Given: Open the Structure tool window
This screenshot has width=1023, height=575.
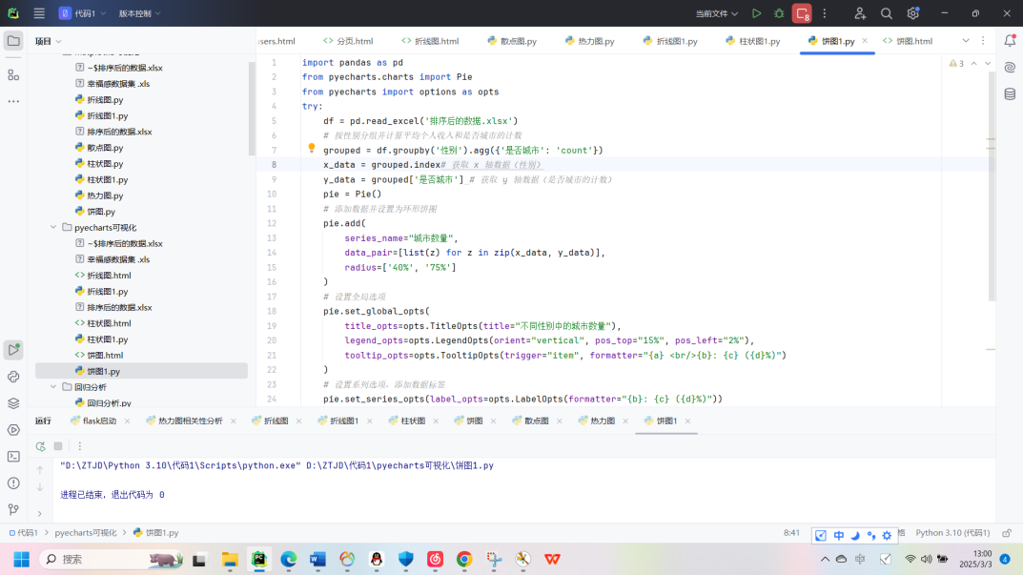Looking at the screenshot, I should [13, 75].
